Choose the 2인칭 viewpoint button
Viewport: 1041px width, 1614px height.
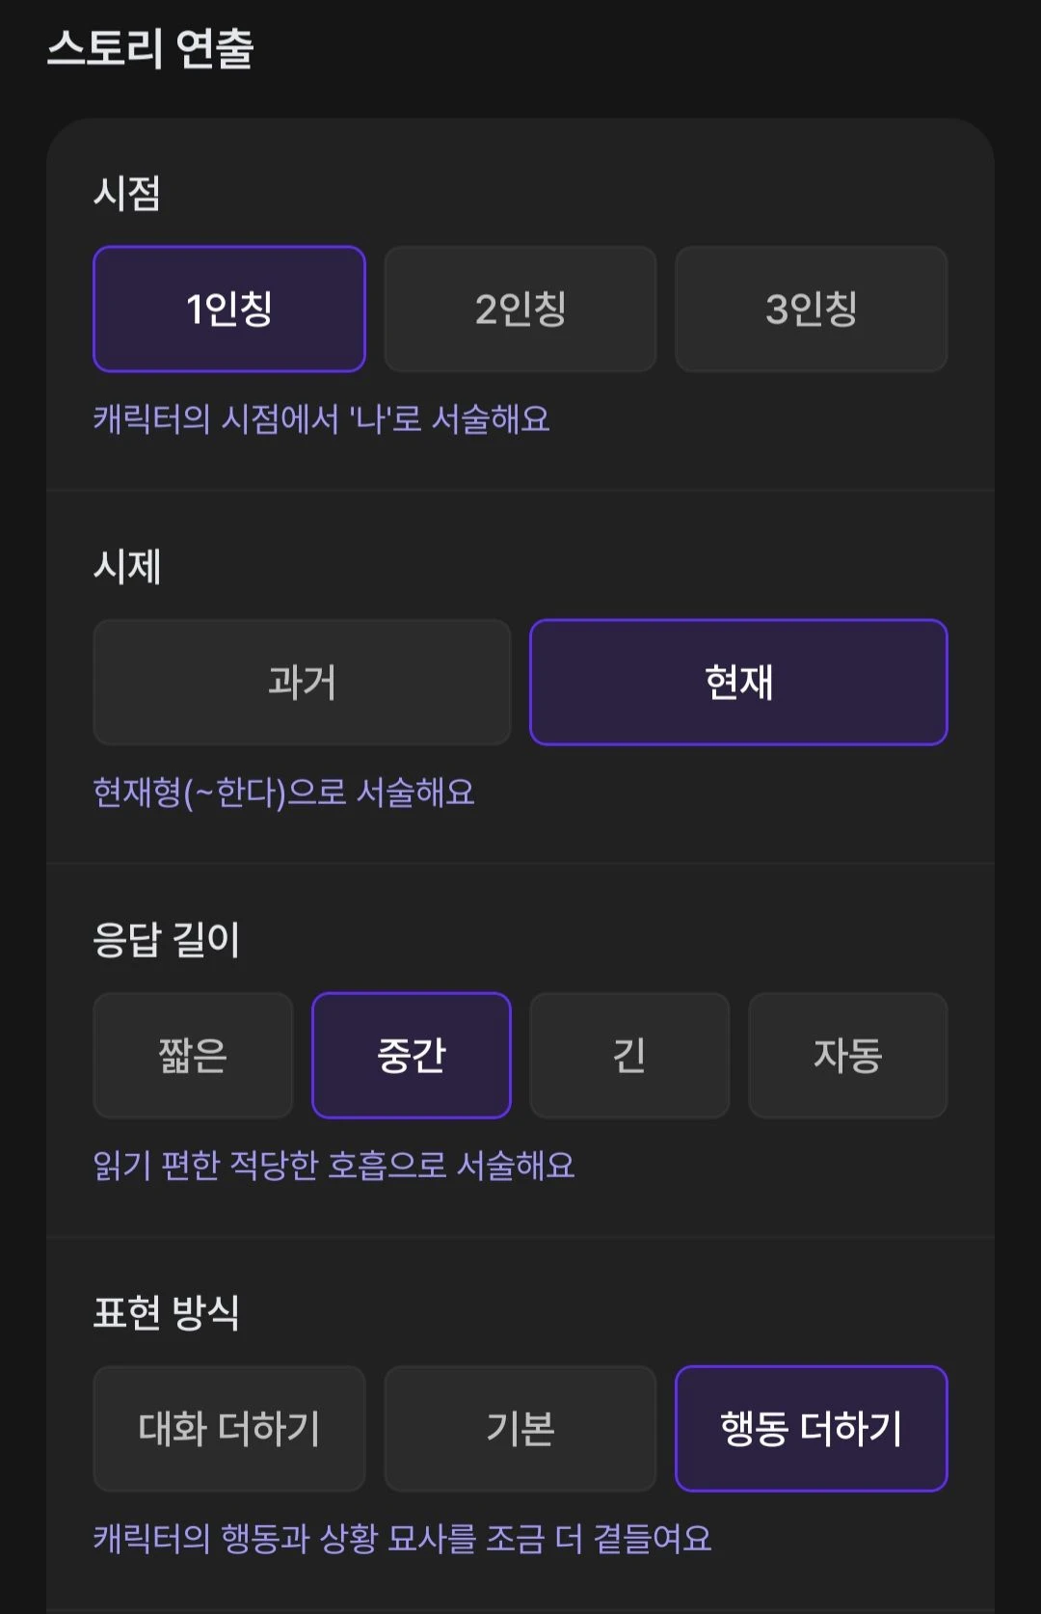click(x=520, y=309)
